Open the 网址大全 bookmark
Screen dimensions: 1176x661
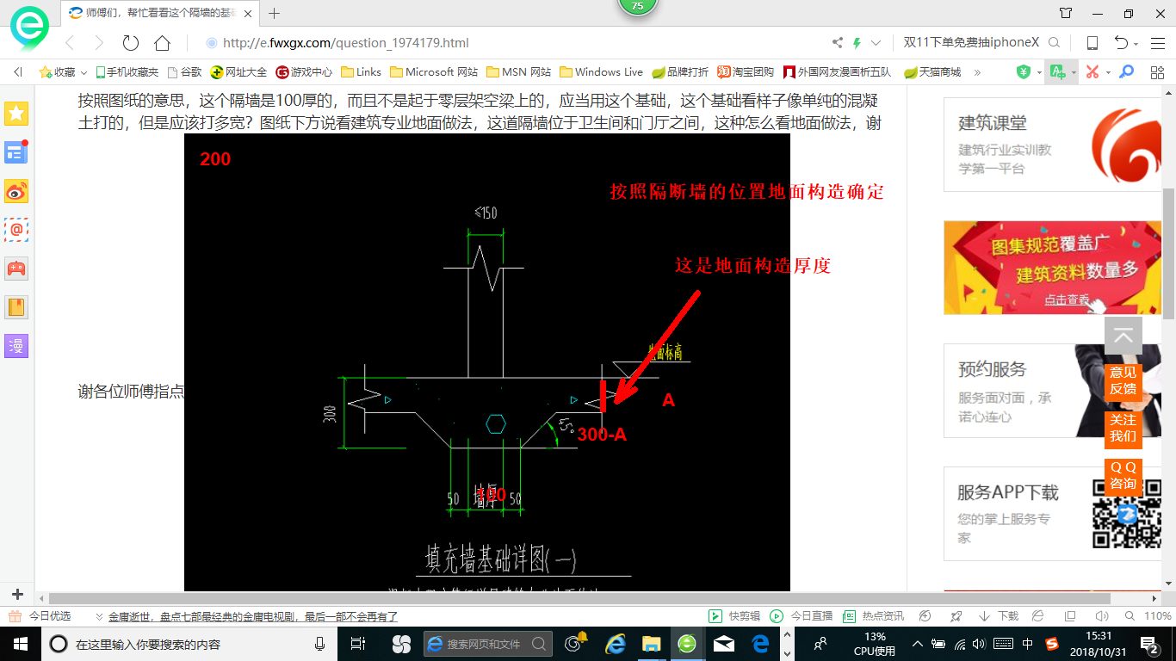239,72
